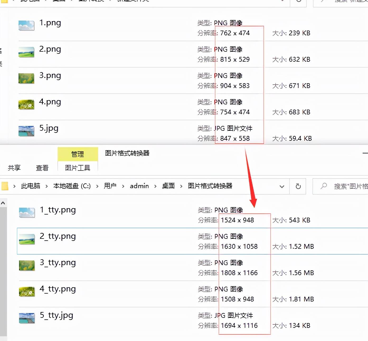The image size is (368, 341).
Task: Navigate to 桌面 in breadcrumb path
Action: (x=168, y=186)
